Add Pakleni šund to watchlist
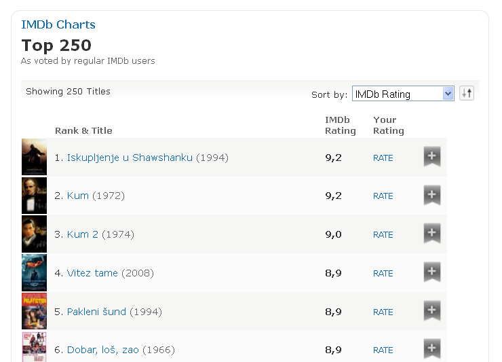 click(432, 310)
